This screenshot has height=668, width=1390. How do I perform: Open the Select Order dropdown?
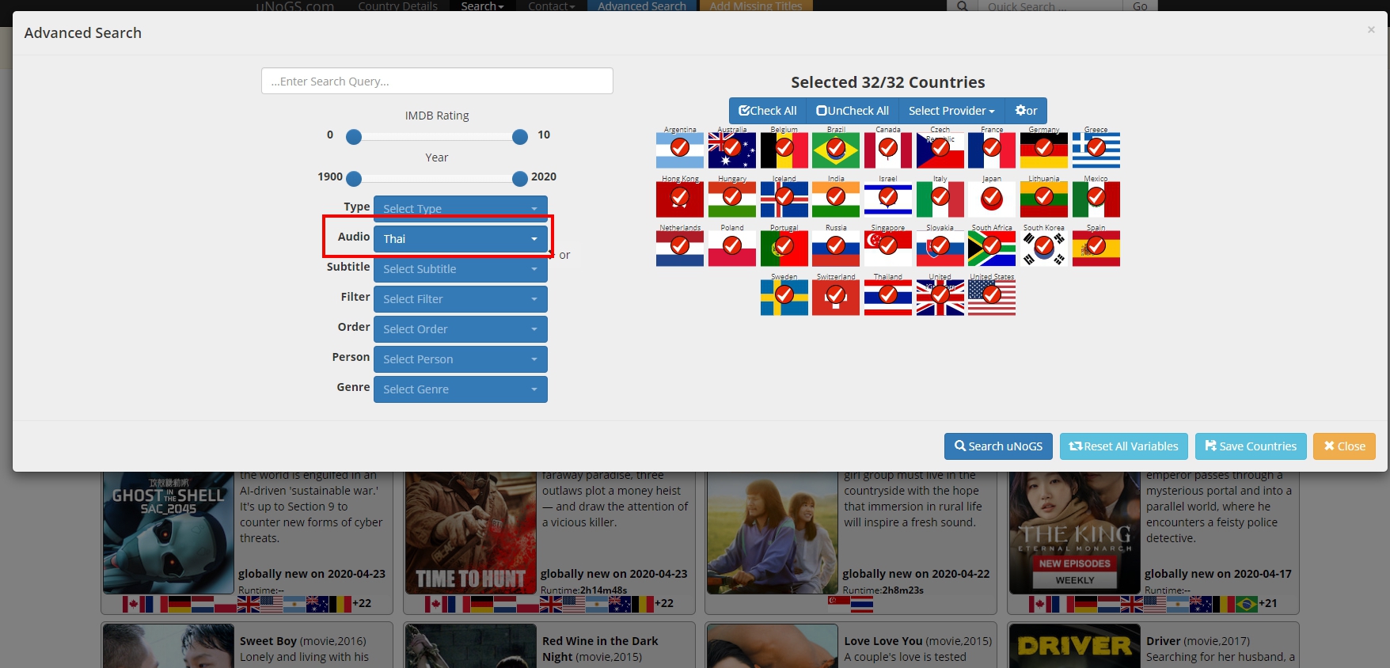[461, 329]
